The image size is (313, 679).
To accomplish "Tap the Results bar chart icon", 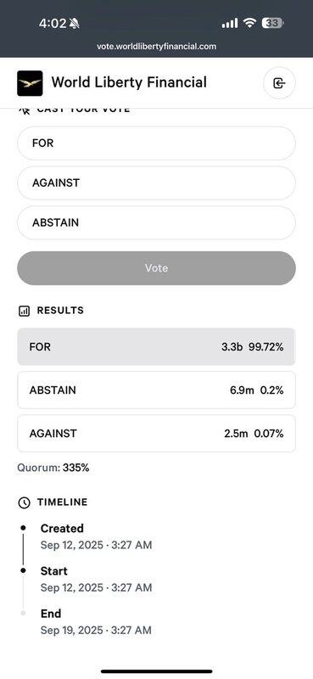I will [25, 311].
